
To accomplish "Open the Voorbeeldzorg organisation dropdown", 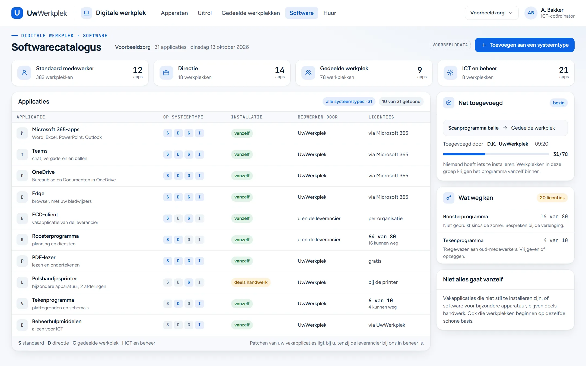I will coord(492,13).
